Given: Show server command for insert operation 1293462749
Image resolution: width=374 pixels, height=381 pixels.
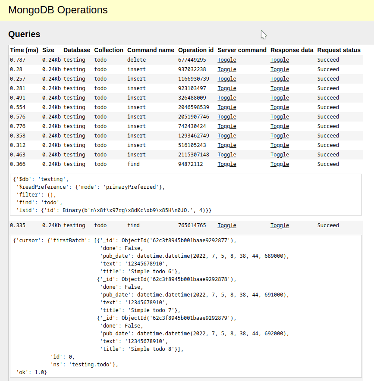Looking at the screenshot, I should (226, 135).
